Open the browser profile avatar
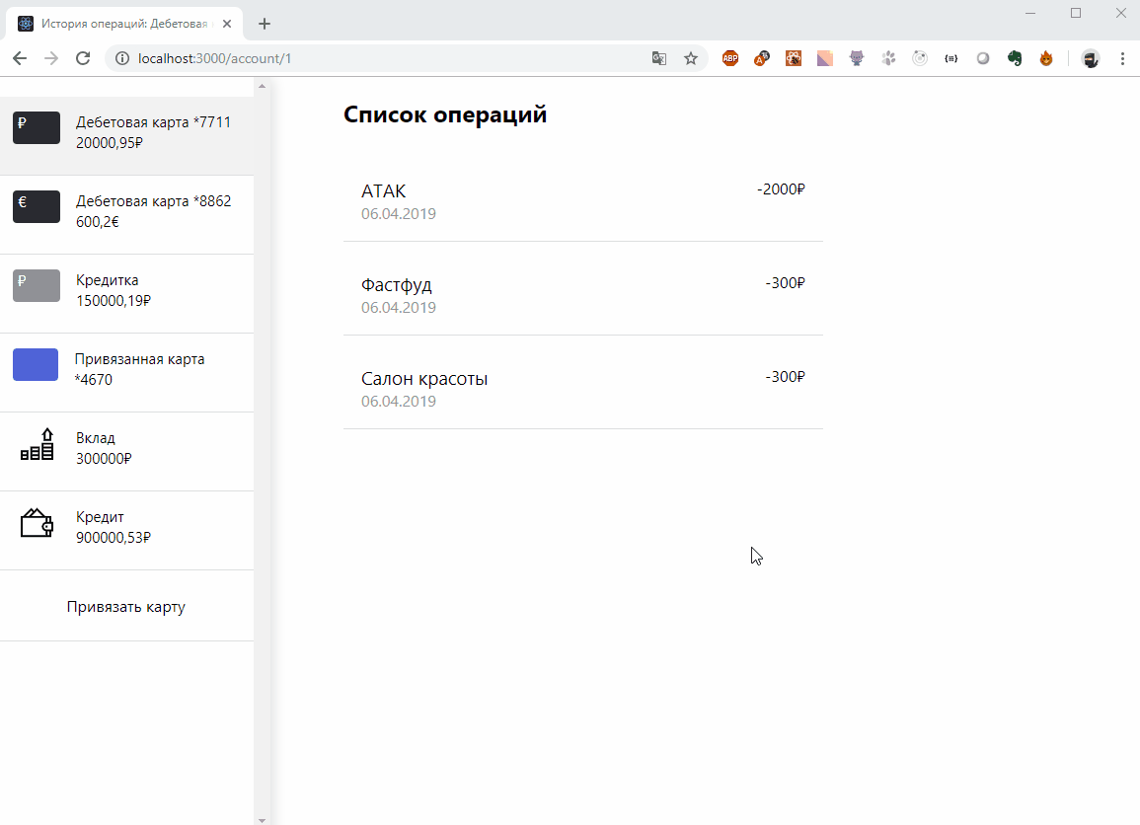Screen dimensions: 1140x825 (1090, 58)
